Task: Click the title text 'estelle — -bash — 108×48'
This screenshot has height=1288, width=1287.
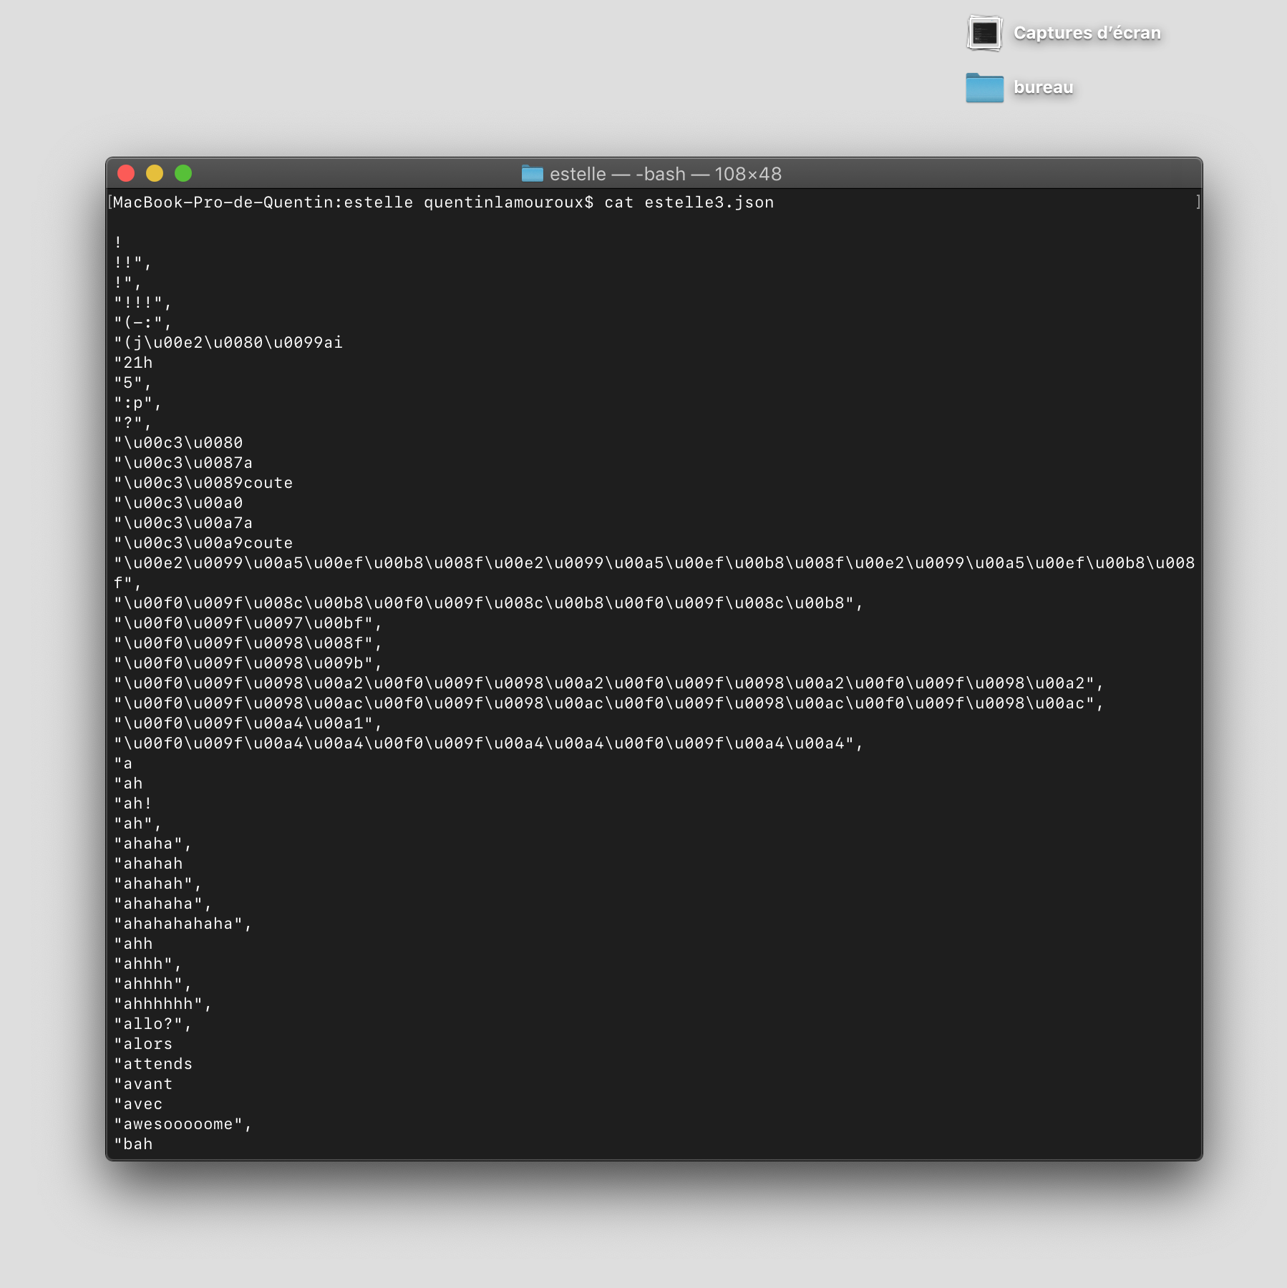Action: pyautogui.click(x=666, y=174)
